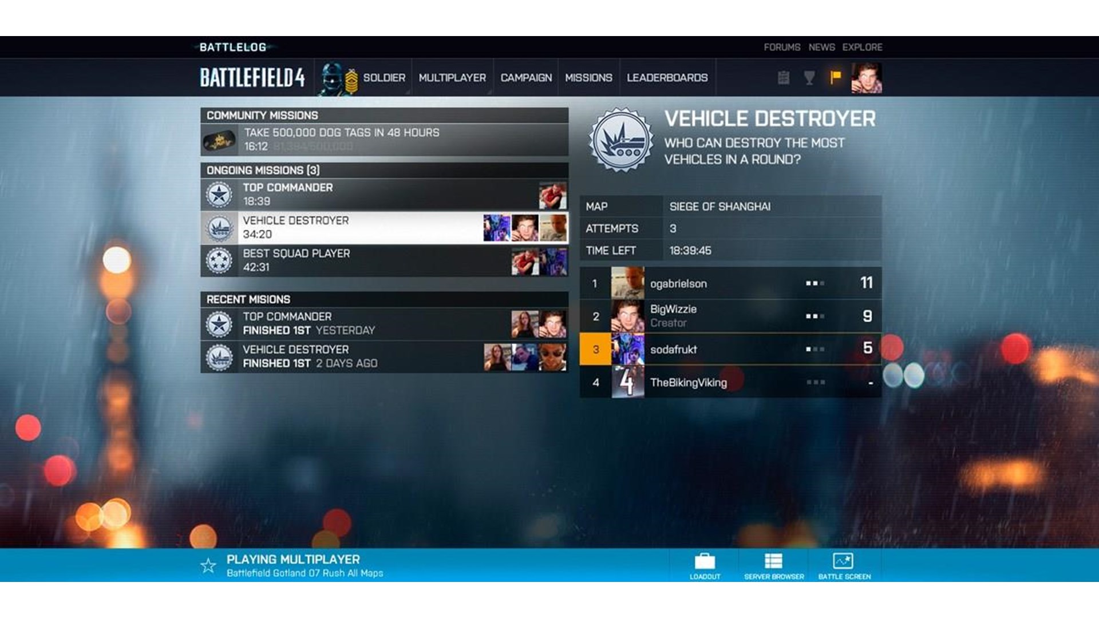Select sodafrukt in the leaderboard
Viewport: 1099px width, 618px height.
pos(730,349)
